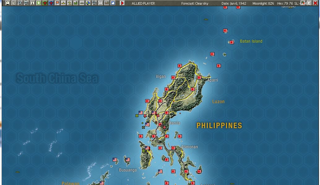Open the green land units icon
The width and height of the screenshot is (320, 185).
[76, 3]
